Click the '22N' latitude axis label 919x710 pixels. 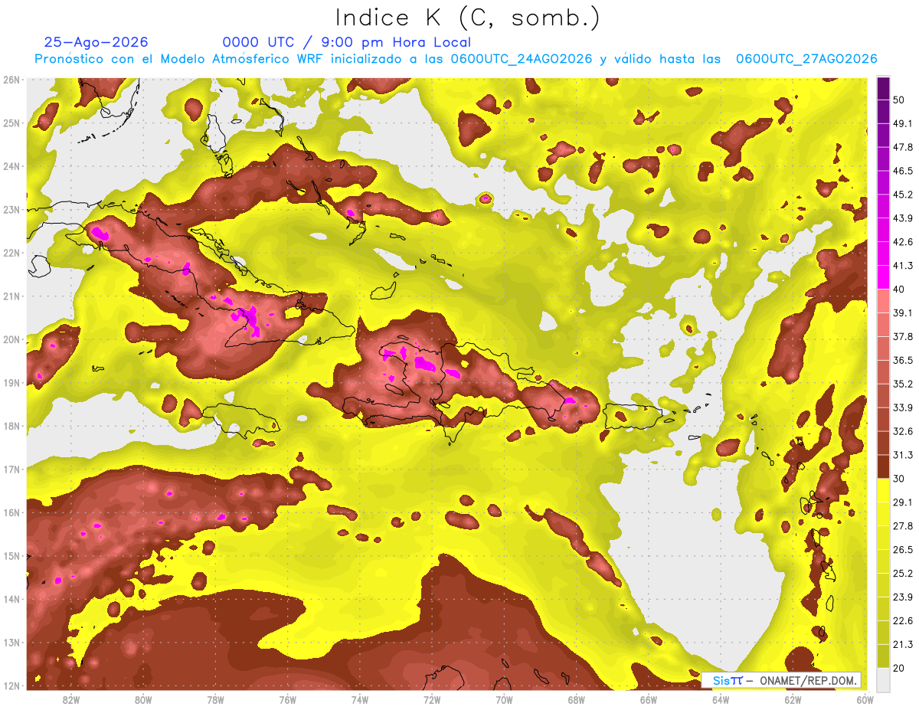point(13,253)
